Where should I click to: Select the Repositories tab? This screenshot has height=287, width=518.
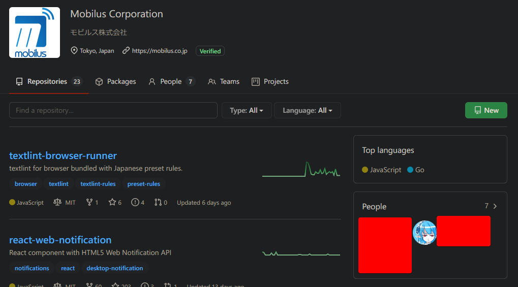click(49, 82)
